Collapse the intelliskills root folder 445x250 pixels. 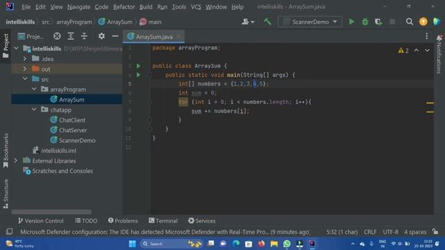(16, 49)
